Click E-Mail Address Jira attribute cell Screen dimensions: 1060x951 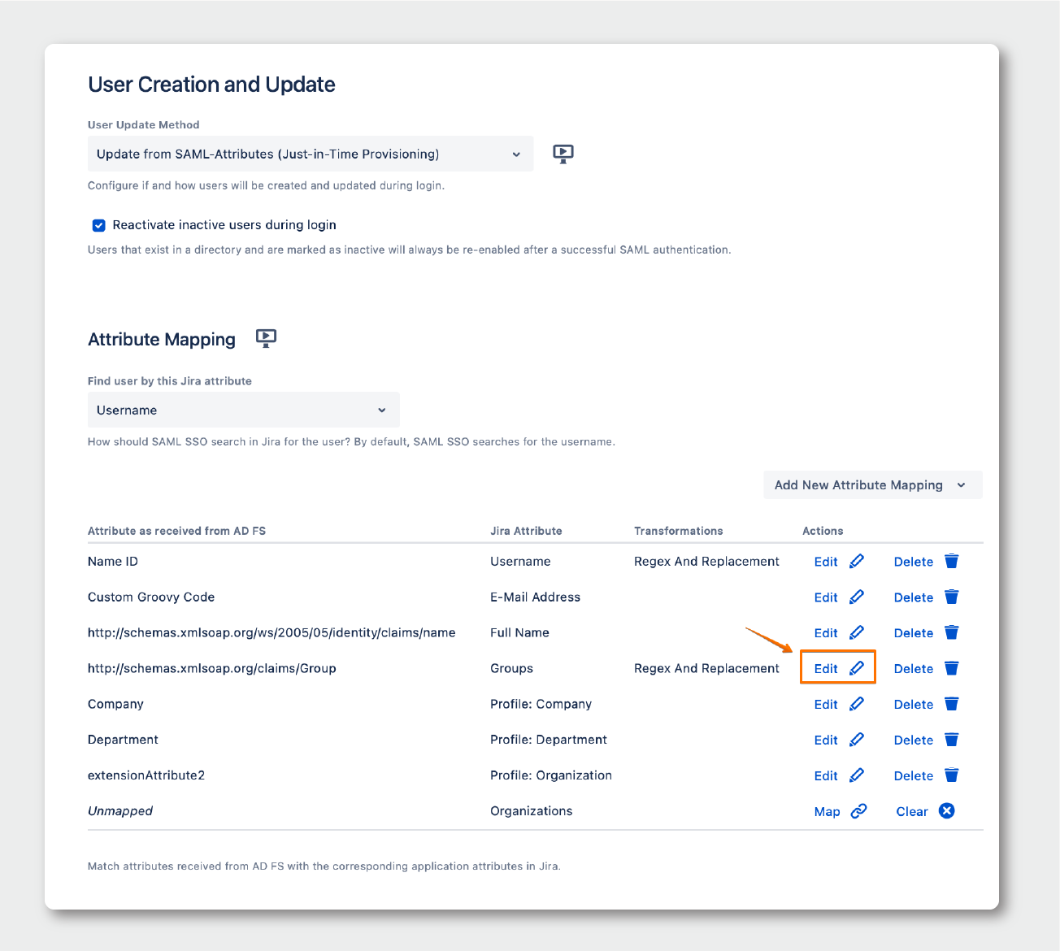[x=536, y=597]
